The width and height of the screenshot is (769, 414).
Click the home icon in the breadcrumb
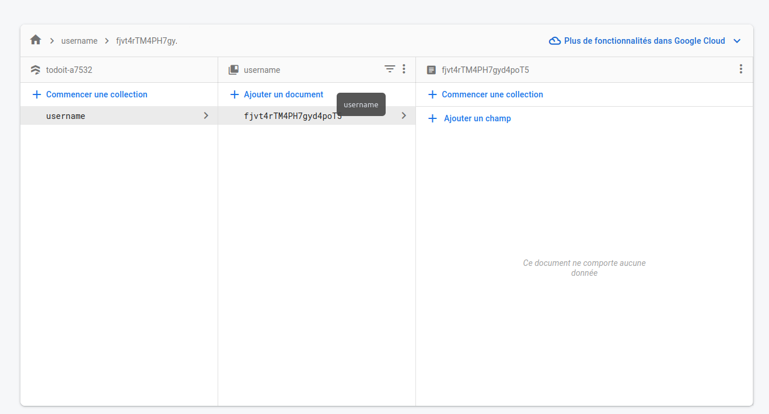[x=35, y=40]
